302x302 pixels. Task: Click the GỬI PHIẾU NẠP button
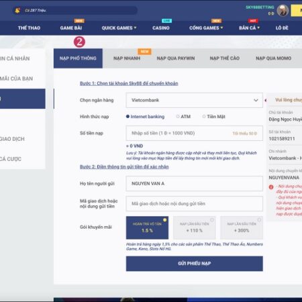(195, 264)
